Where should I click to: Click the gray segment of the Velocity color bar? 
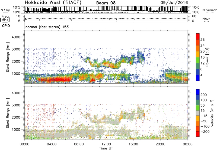pos(198,113)
